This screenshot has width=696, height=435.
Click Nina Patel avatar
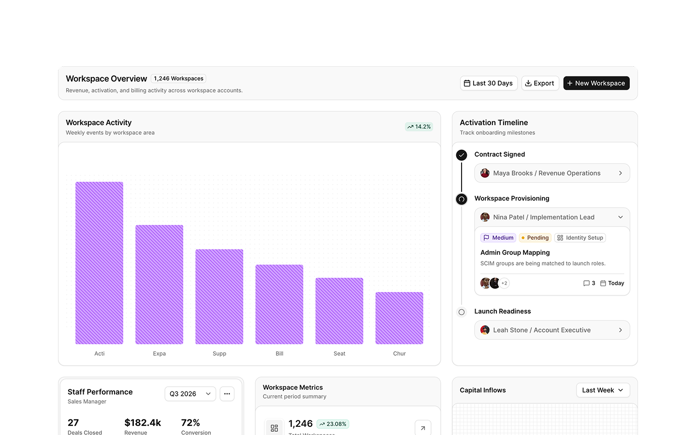coord(485,217)
